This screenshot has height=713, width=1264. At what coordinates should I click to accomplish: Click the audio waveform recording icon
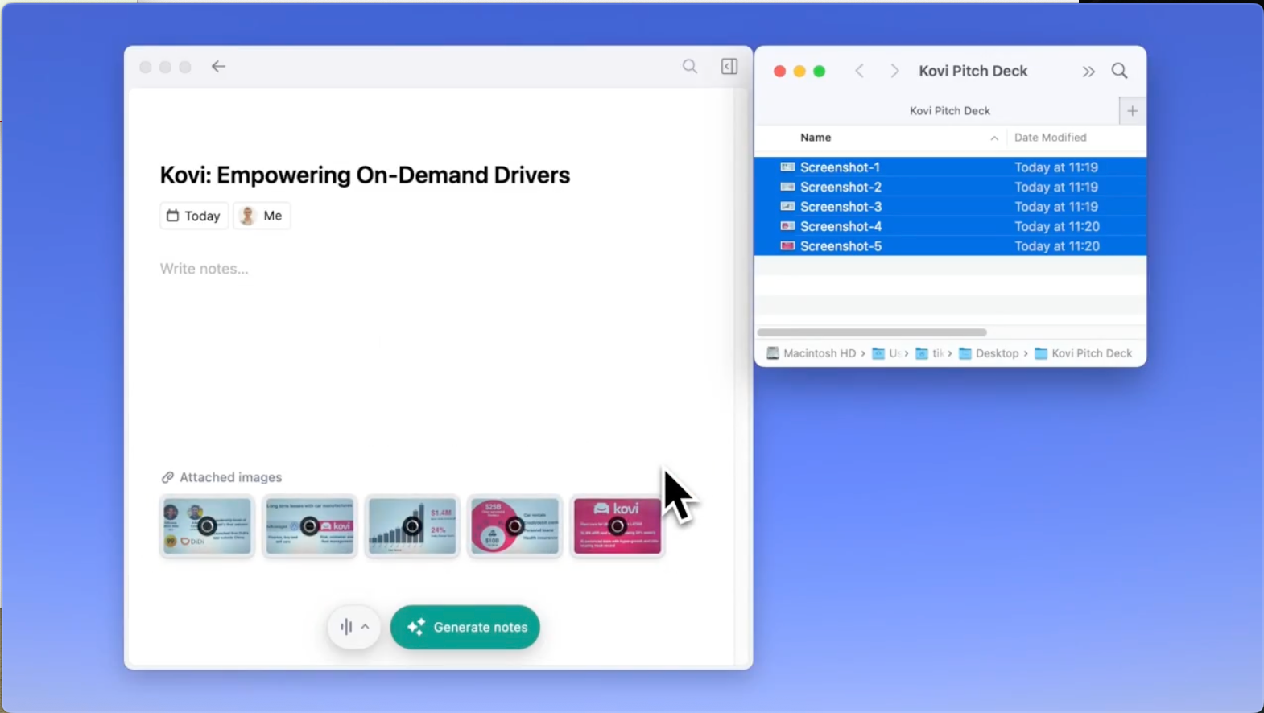(346, 627)
